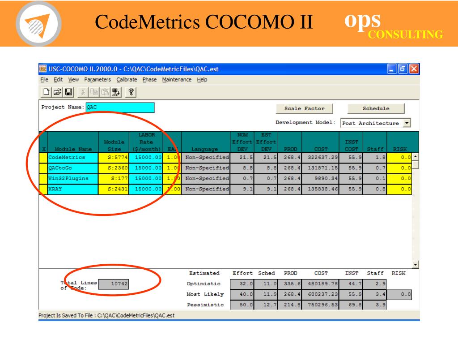Click the status bar saved file message

(106, 316)
